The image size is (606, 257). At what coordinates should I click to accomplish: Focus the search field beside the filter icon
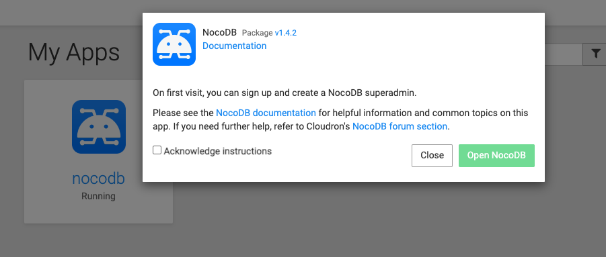[x=564, y=54]
